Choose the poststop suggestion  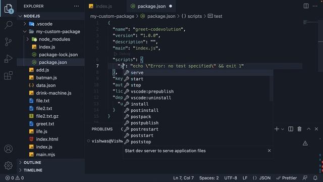pos(198,142)
